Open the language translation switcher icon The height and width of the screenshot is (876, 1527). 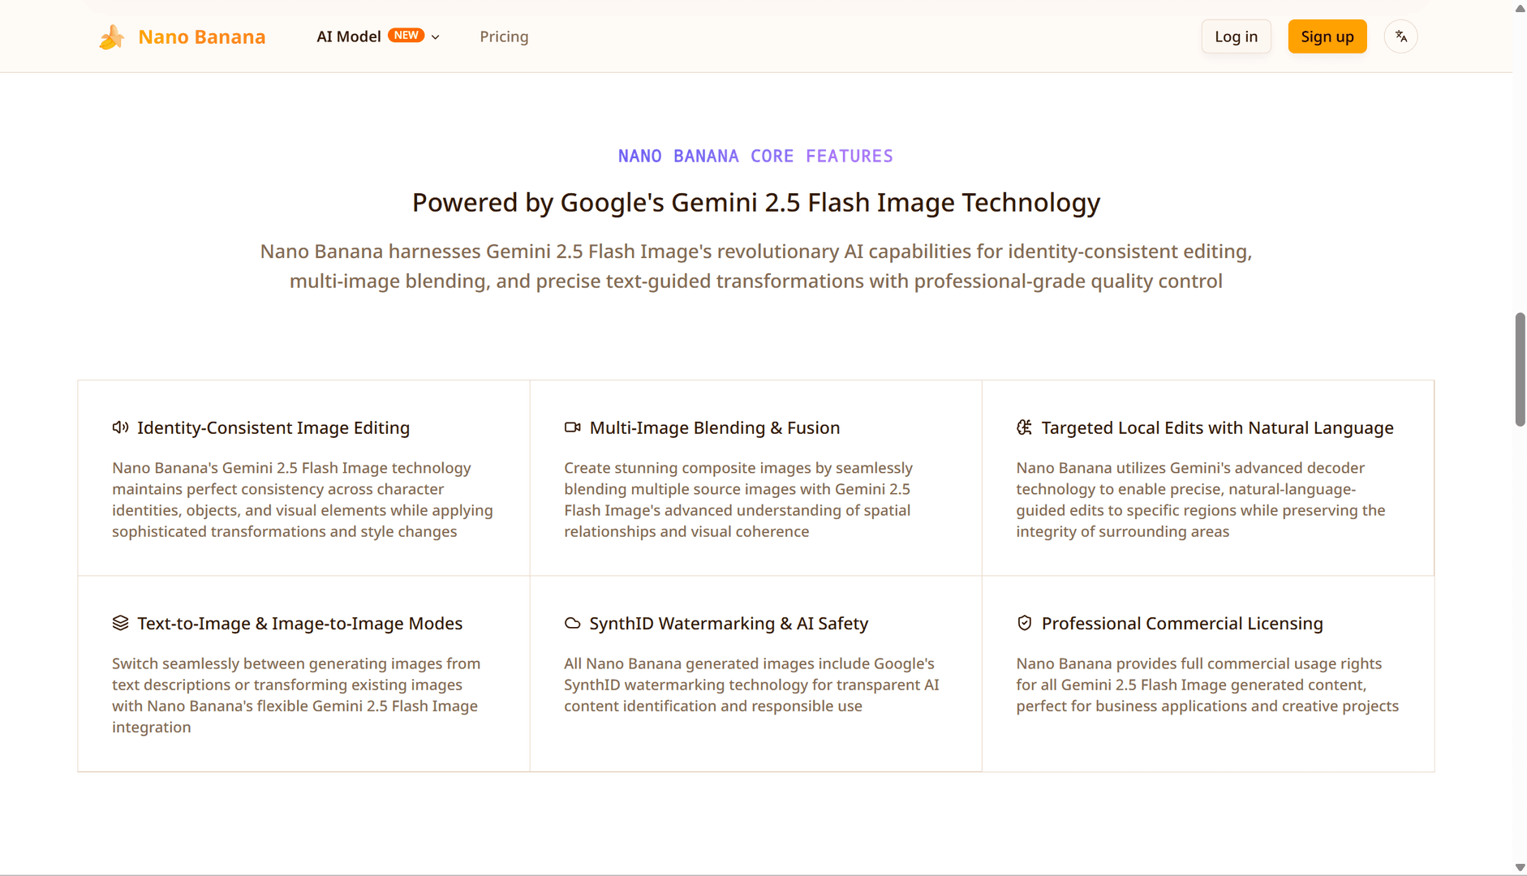[x=1400, y=36]
